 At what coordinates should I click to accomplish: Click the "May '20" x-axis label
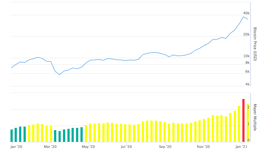click(x=88, y=147)
